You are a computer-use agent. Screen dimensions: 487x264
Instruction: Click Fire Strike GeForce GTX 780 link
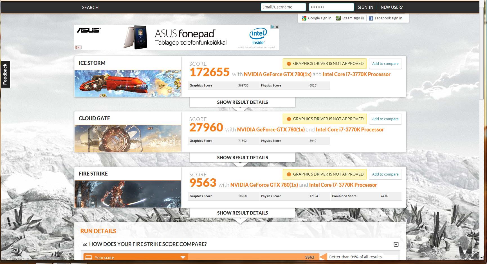264,185
